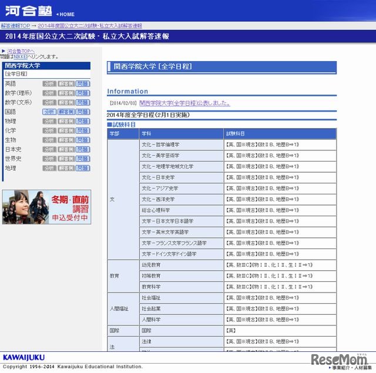Select the 文学－英米文学英語学 table cell
The height and width of the screenshot is (373, 376).
point(182,232)
